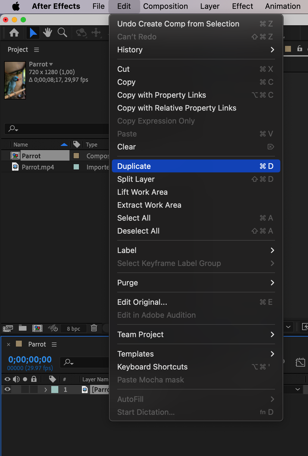Image resolution: width=308 pixels, height=456 pixels.
Task: Click the Parrot composition label color swatch
Action: [x=76, y=156]
